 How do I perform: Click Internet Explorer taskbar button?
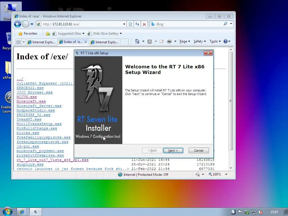22,212
